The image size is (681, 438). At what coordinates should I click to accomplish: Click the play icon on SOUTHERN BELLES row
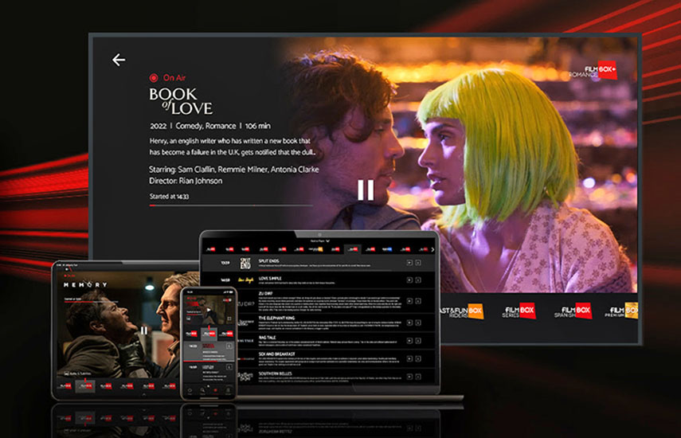pyautogui.click(x=409, y=377)
